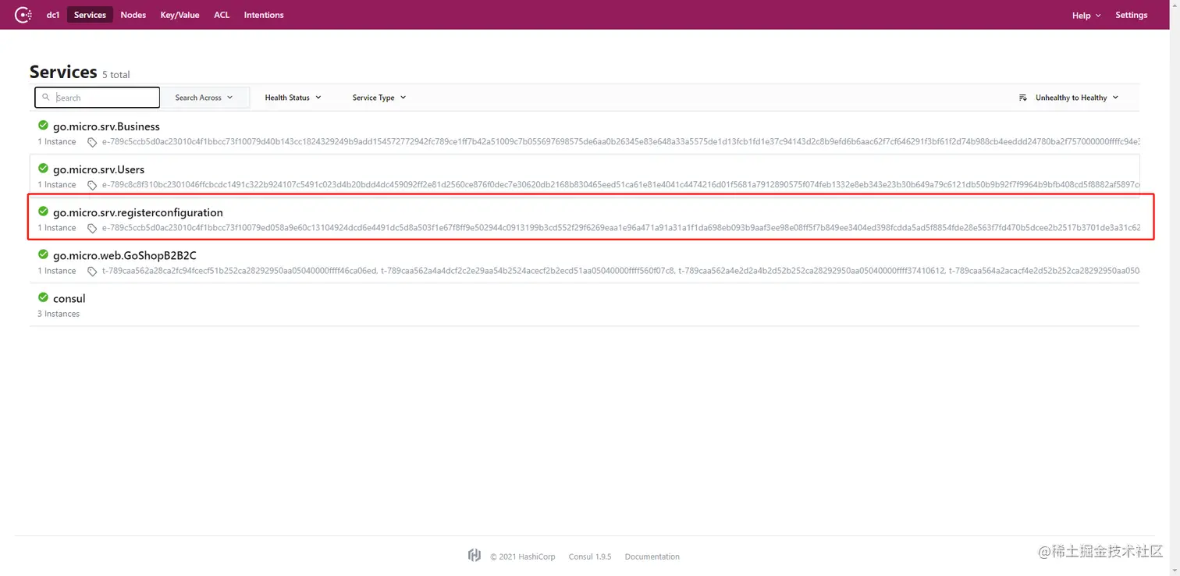Click the green health check icon for go.micro.srv.Business
The height and width of the screenshot is (576, 1180).
pyautogui.click(x=43, y=125)
